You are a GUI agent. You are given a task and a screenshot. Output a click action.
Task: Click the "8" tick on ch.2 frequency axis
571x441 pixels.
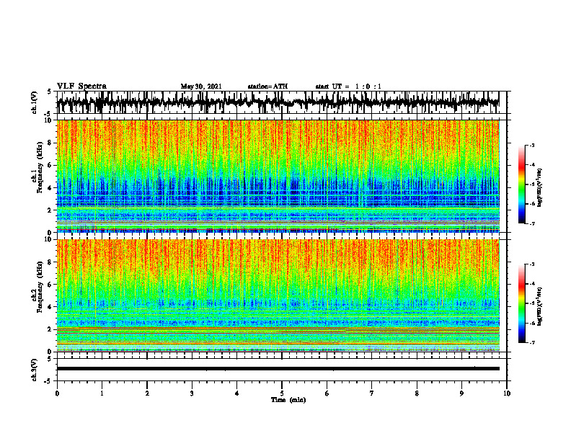coord(50,262)
